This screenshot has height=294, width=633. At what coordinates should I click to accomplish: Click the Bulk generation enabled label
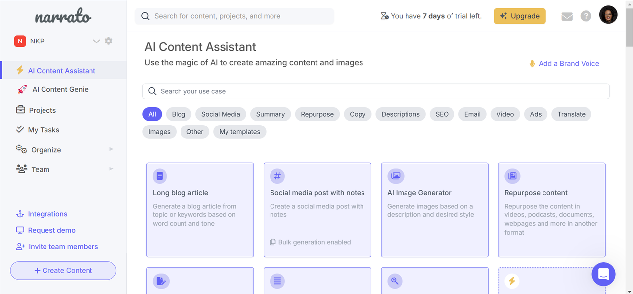coord(315,242)
